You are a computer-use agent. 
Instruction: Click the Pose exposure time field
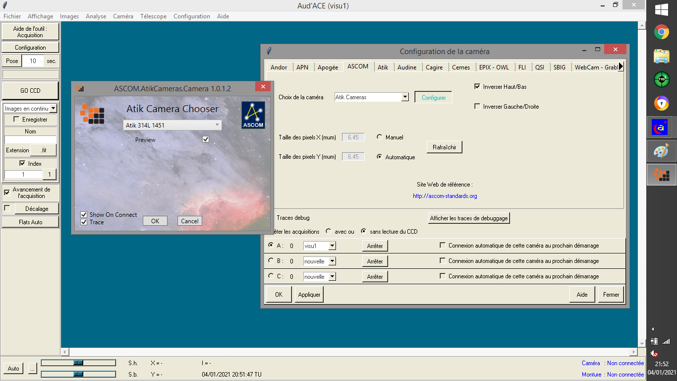(33, 61)
